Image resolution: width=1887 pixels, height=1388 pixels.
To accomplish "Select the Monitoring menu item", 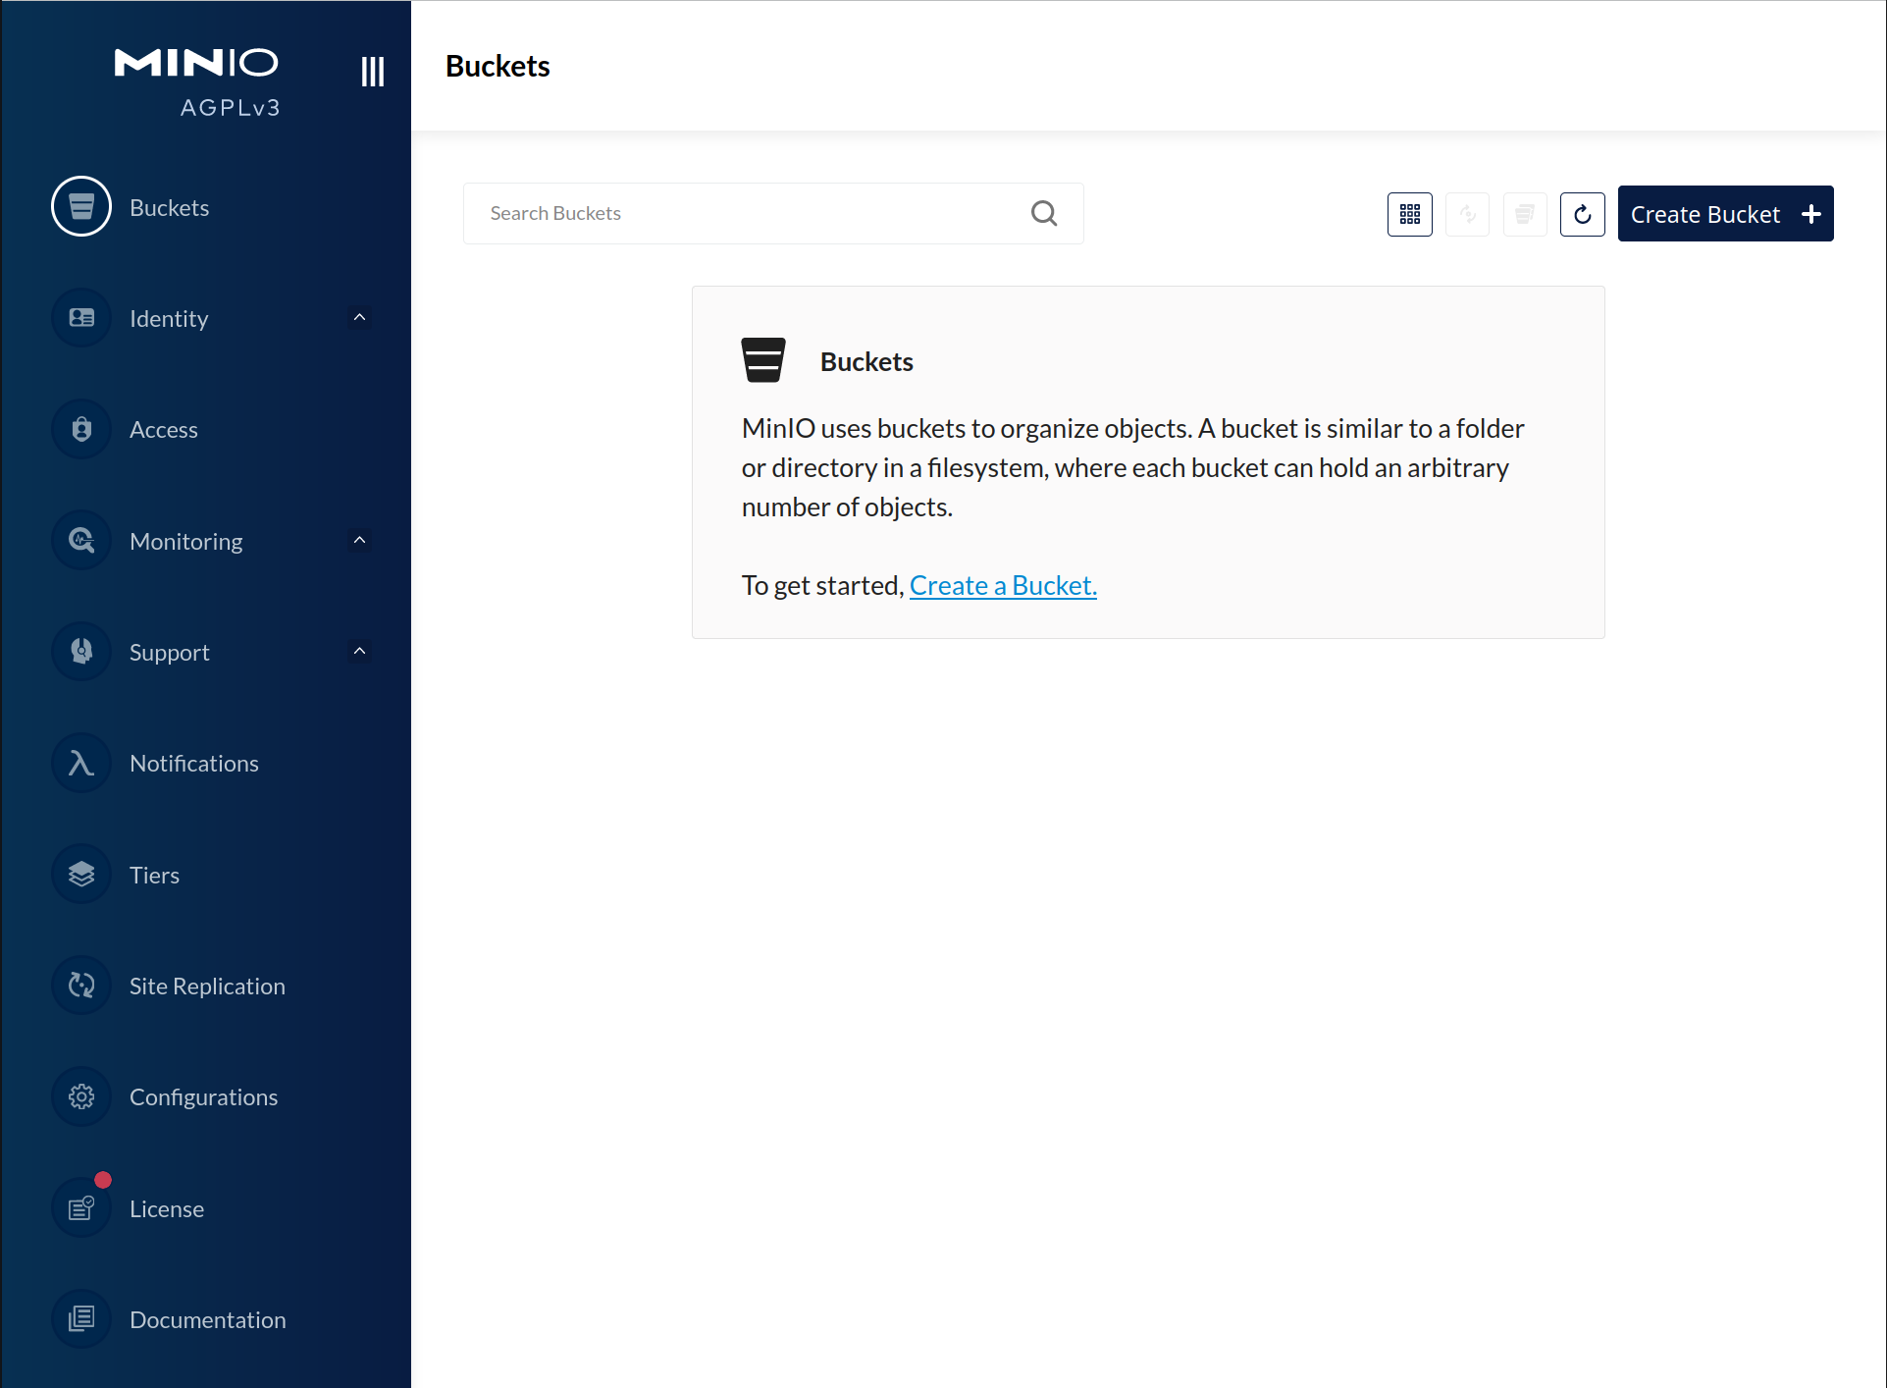I will point(186,541).
